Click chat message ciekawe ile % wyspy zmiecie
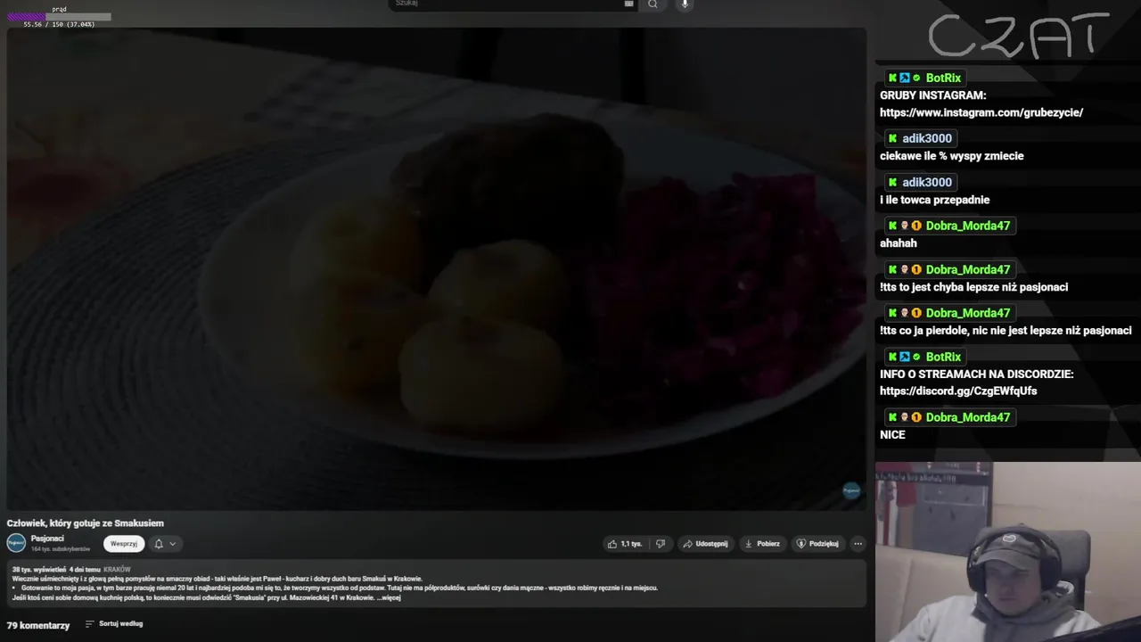Image resolution: width=1141 pixels, height=642 pixels. (x=952, y=156)
